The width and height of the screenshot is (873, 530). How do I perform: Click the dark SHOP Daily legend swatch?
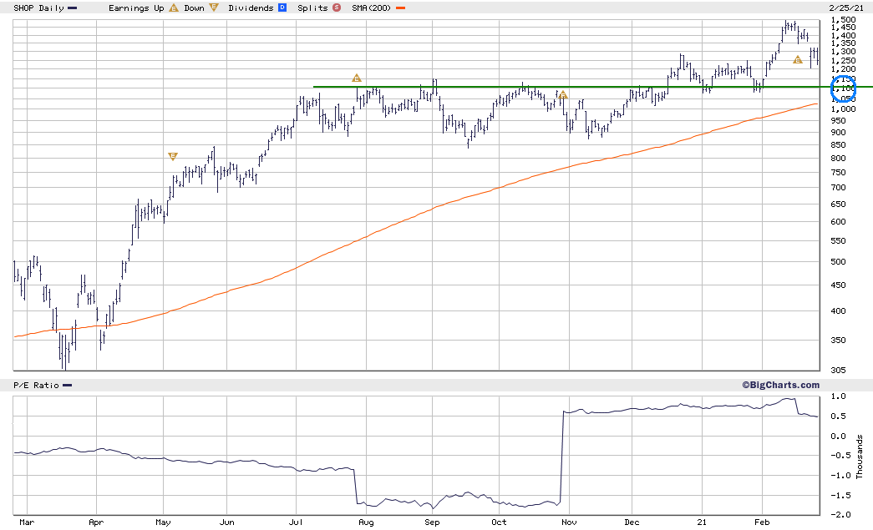pyautogui.click(x=73, y=8)
